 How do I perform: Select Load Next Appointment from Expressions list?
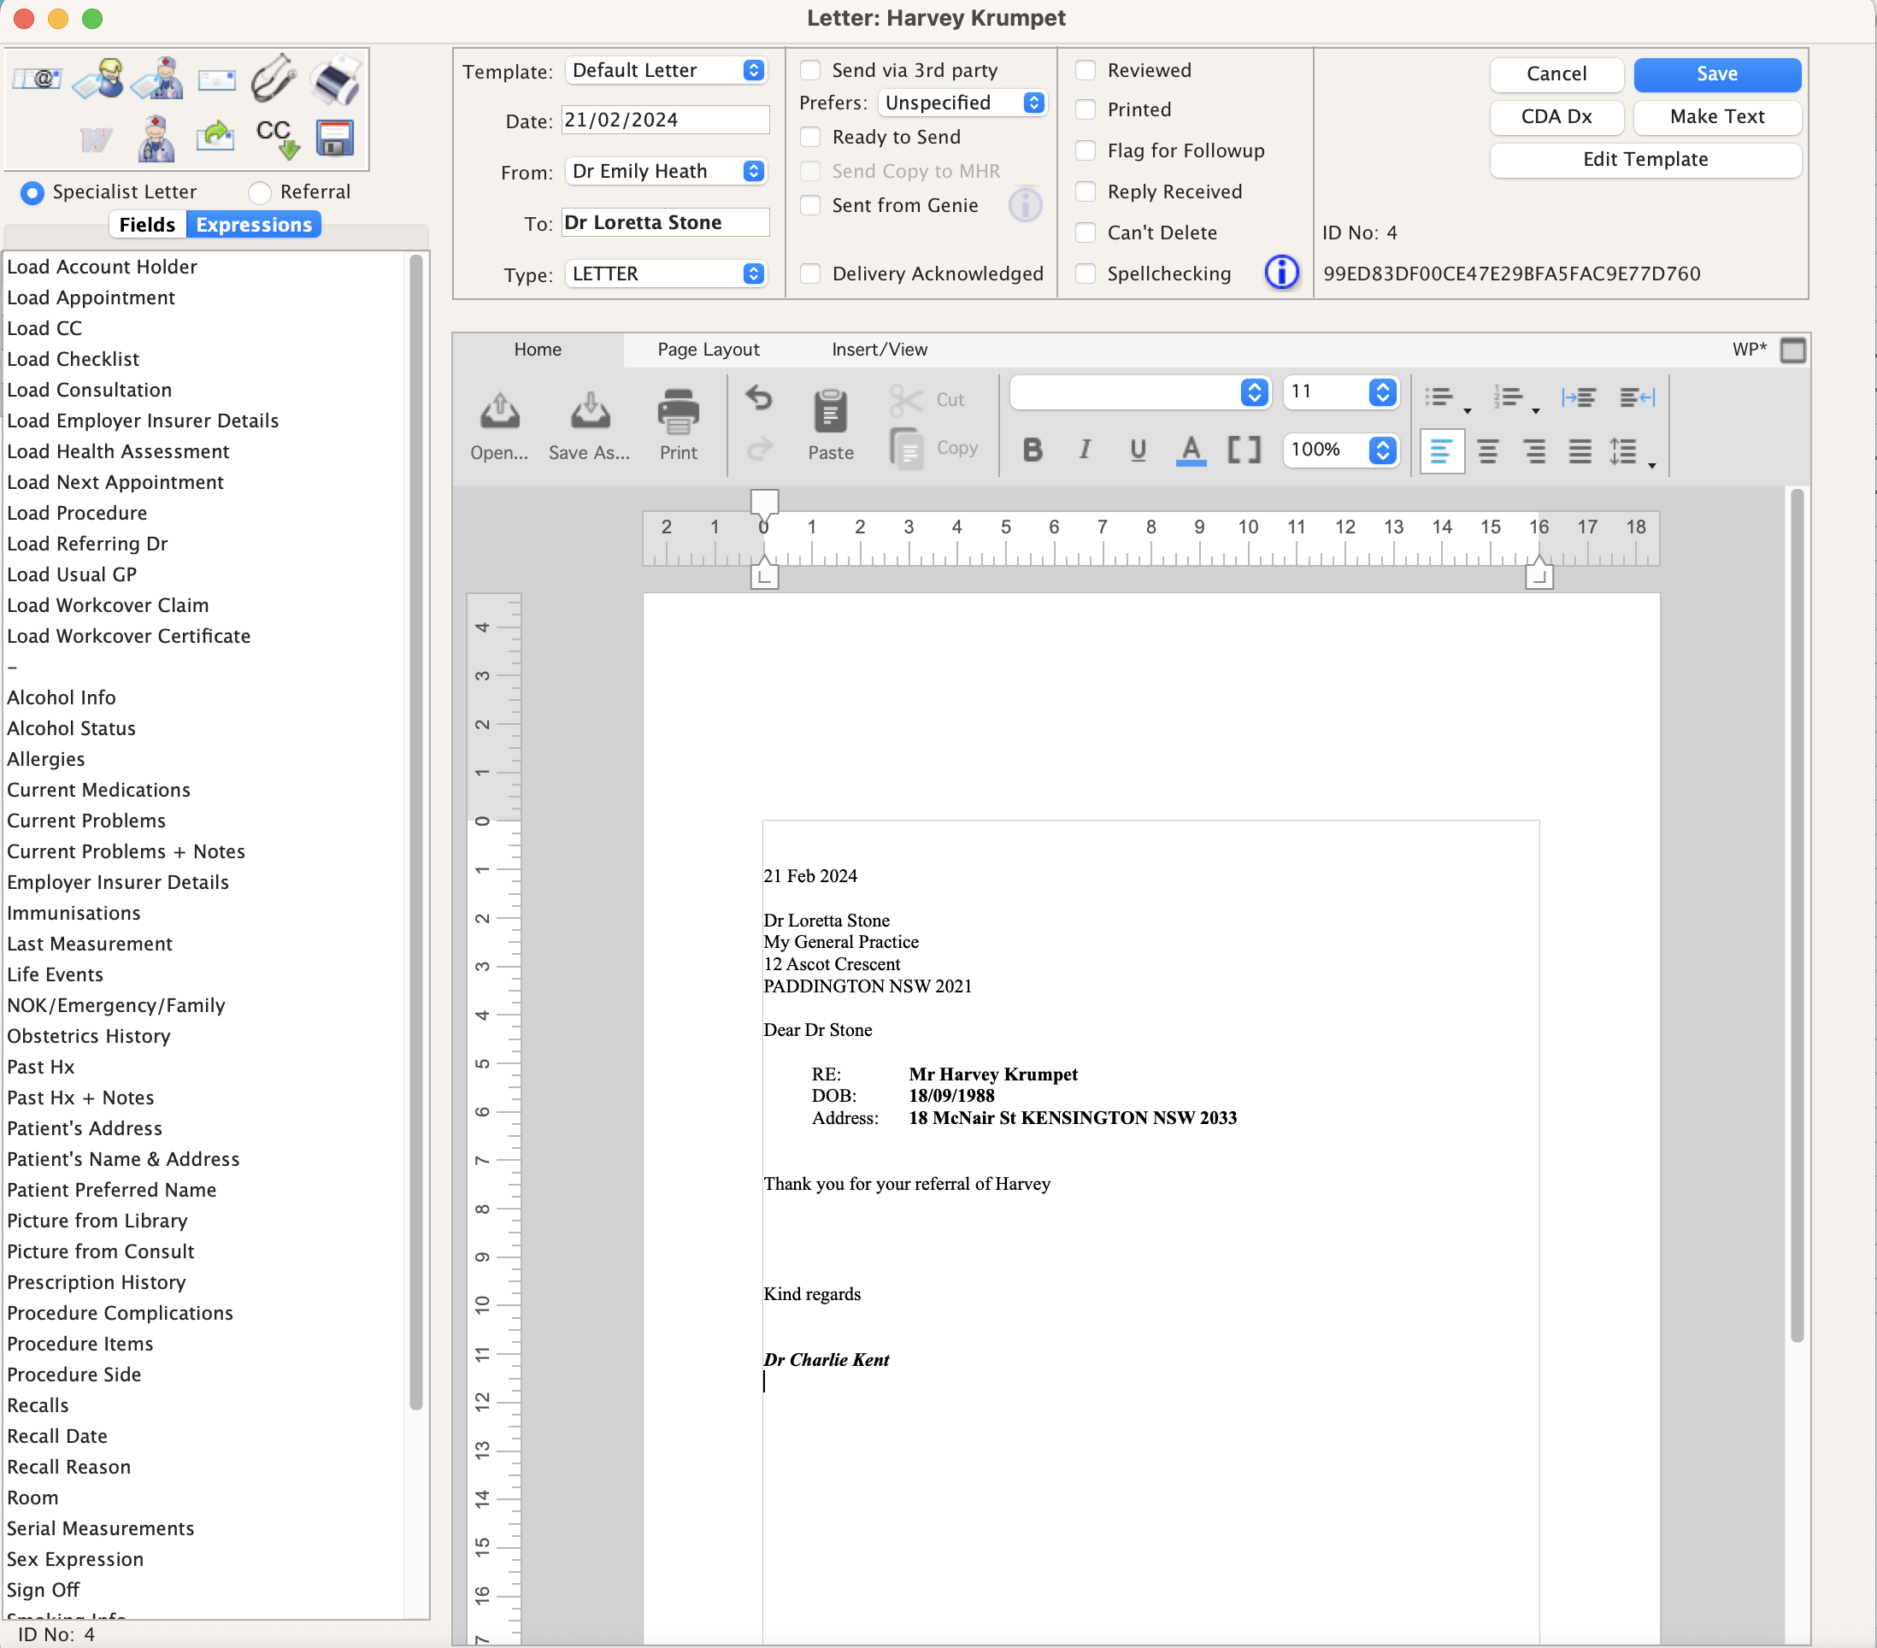pos(115,482)
